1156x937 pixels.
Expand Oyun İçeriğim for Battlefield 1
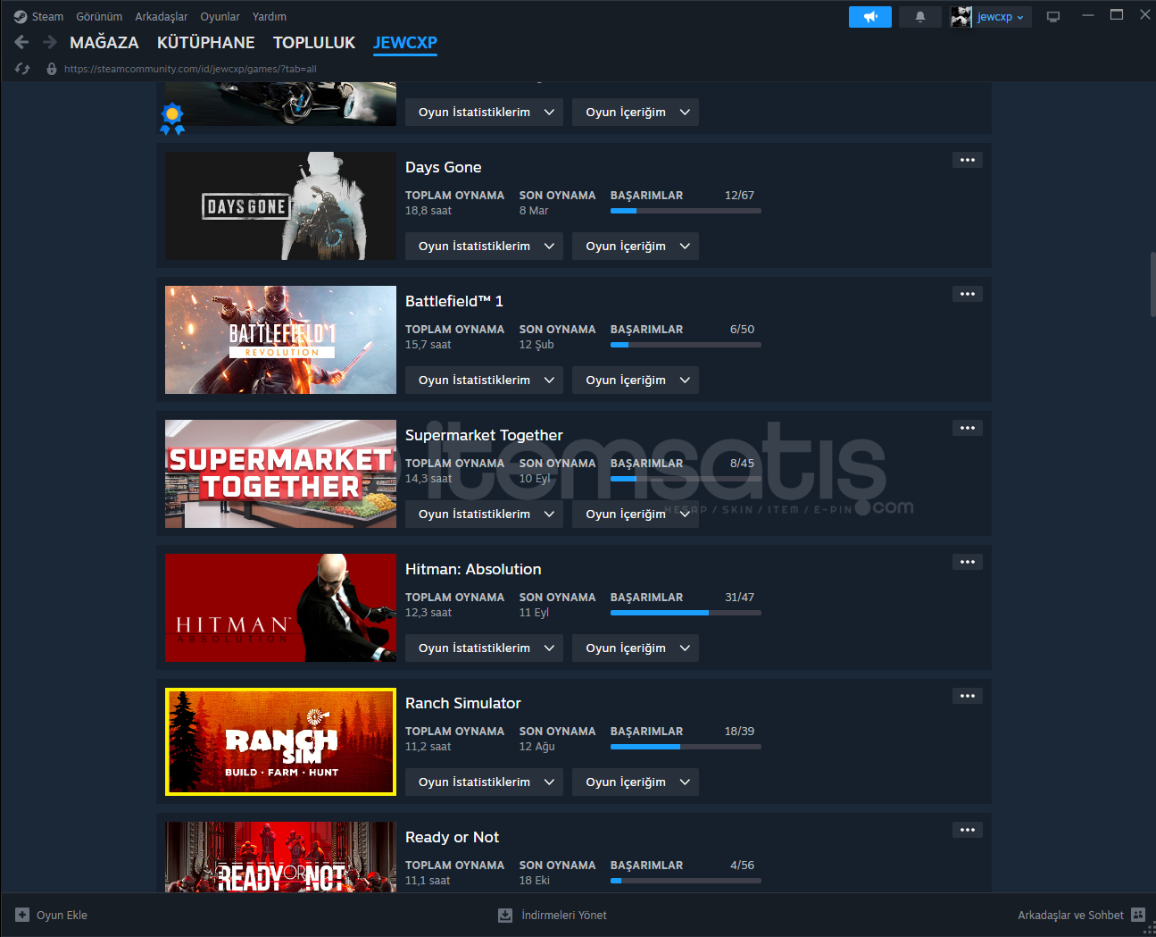[x=636, y=380]
